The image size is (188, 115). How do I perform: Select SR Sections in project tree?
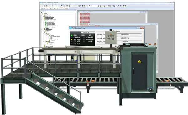[x=53, y=40]
